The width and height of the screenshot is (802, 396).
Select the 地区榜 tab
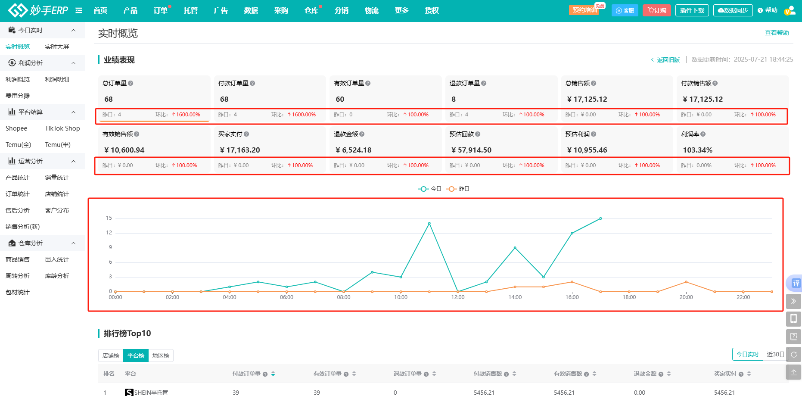[x=161, y=355]
